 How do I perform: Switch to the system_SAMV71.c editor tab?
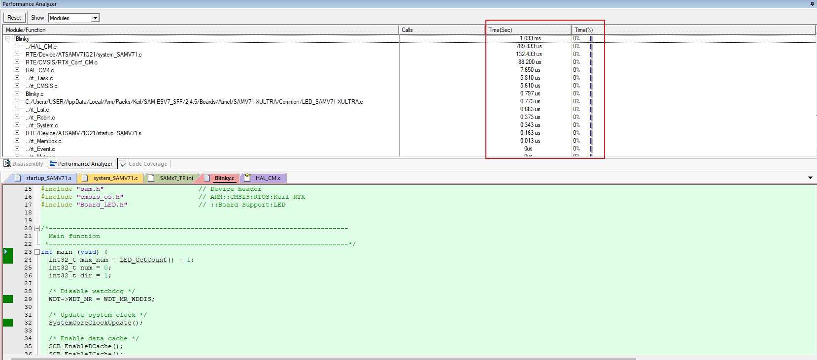(115, 178)
